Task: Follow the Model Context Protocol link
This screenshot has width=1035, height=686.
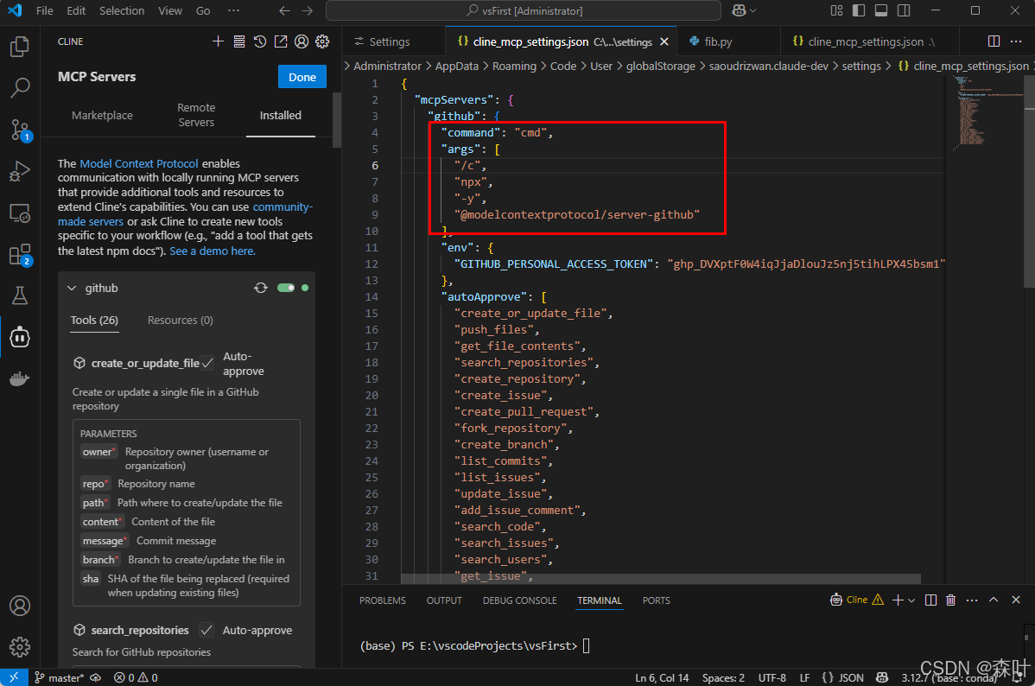Action: click(138, 163)
